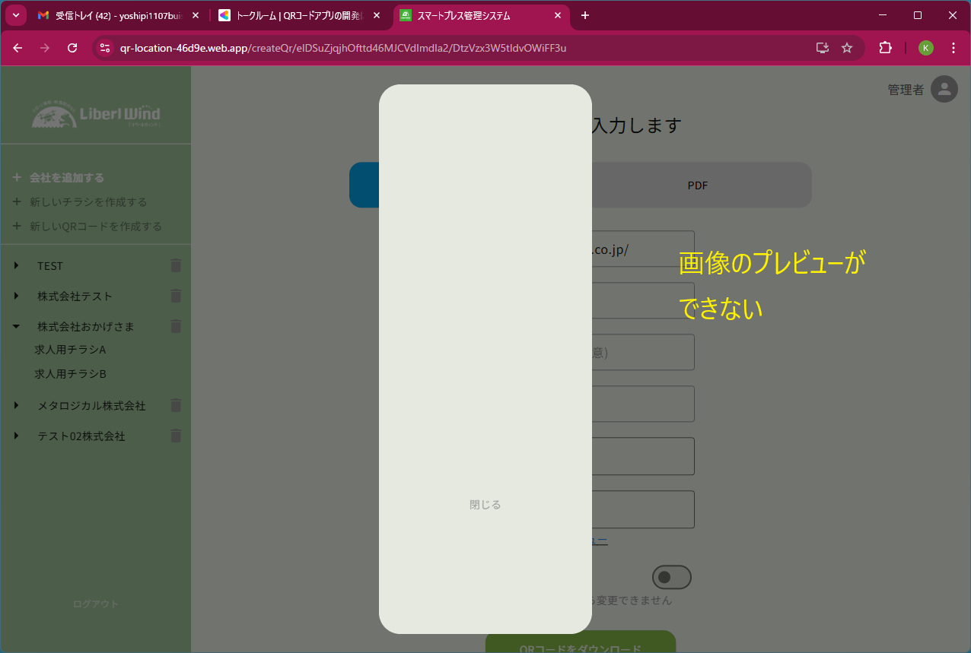Select the テスト02株式会社 label

(81, 436)
